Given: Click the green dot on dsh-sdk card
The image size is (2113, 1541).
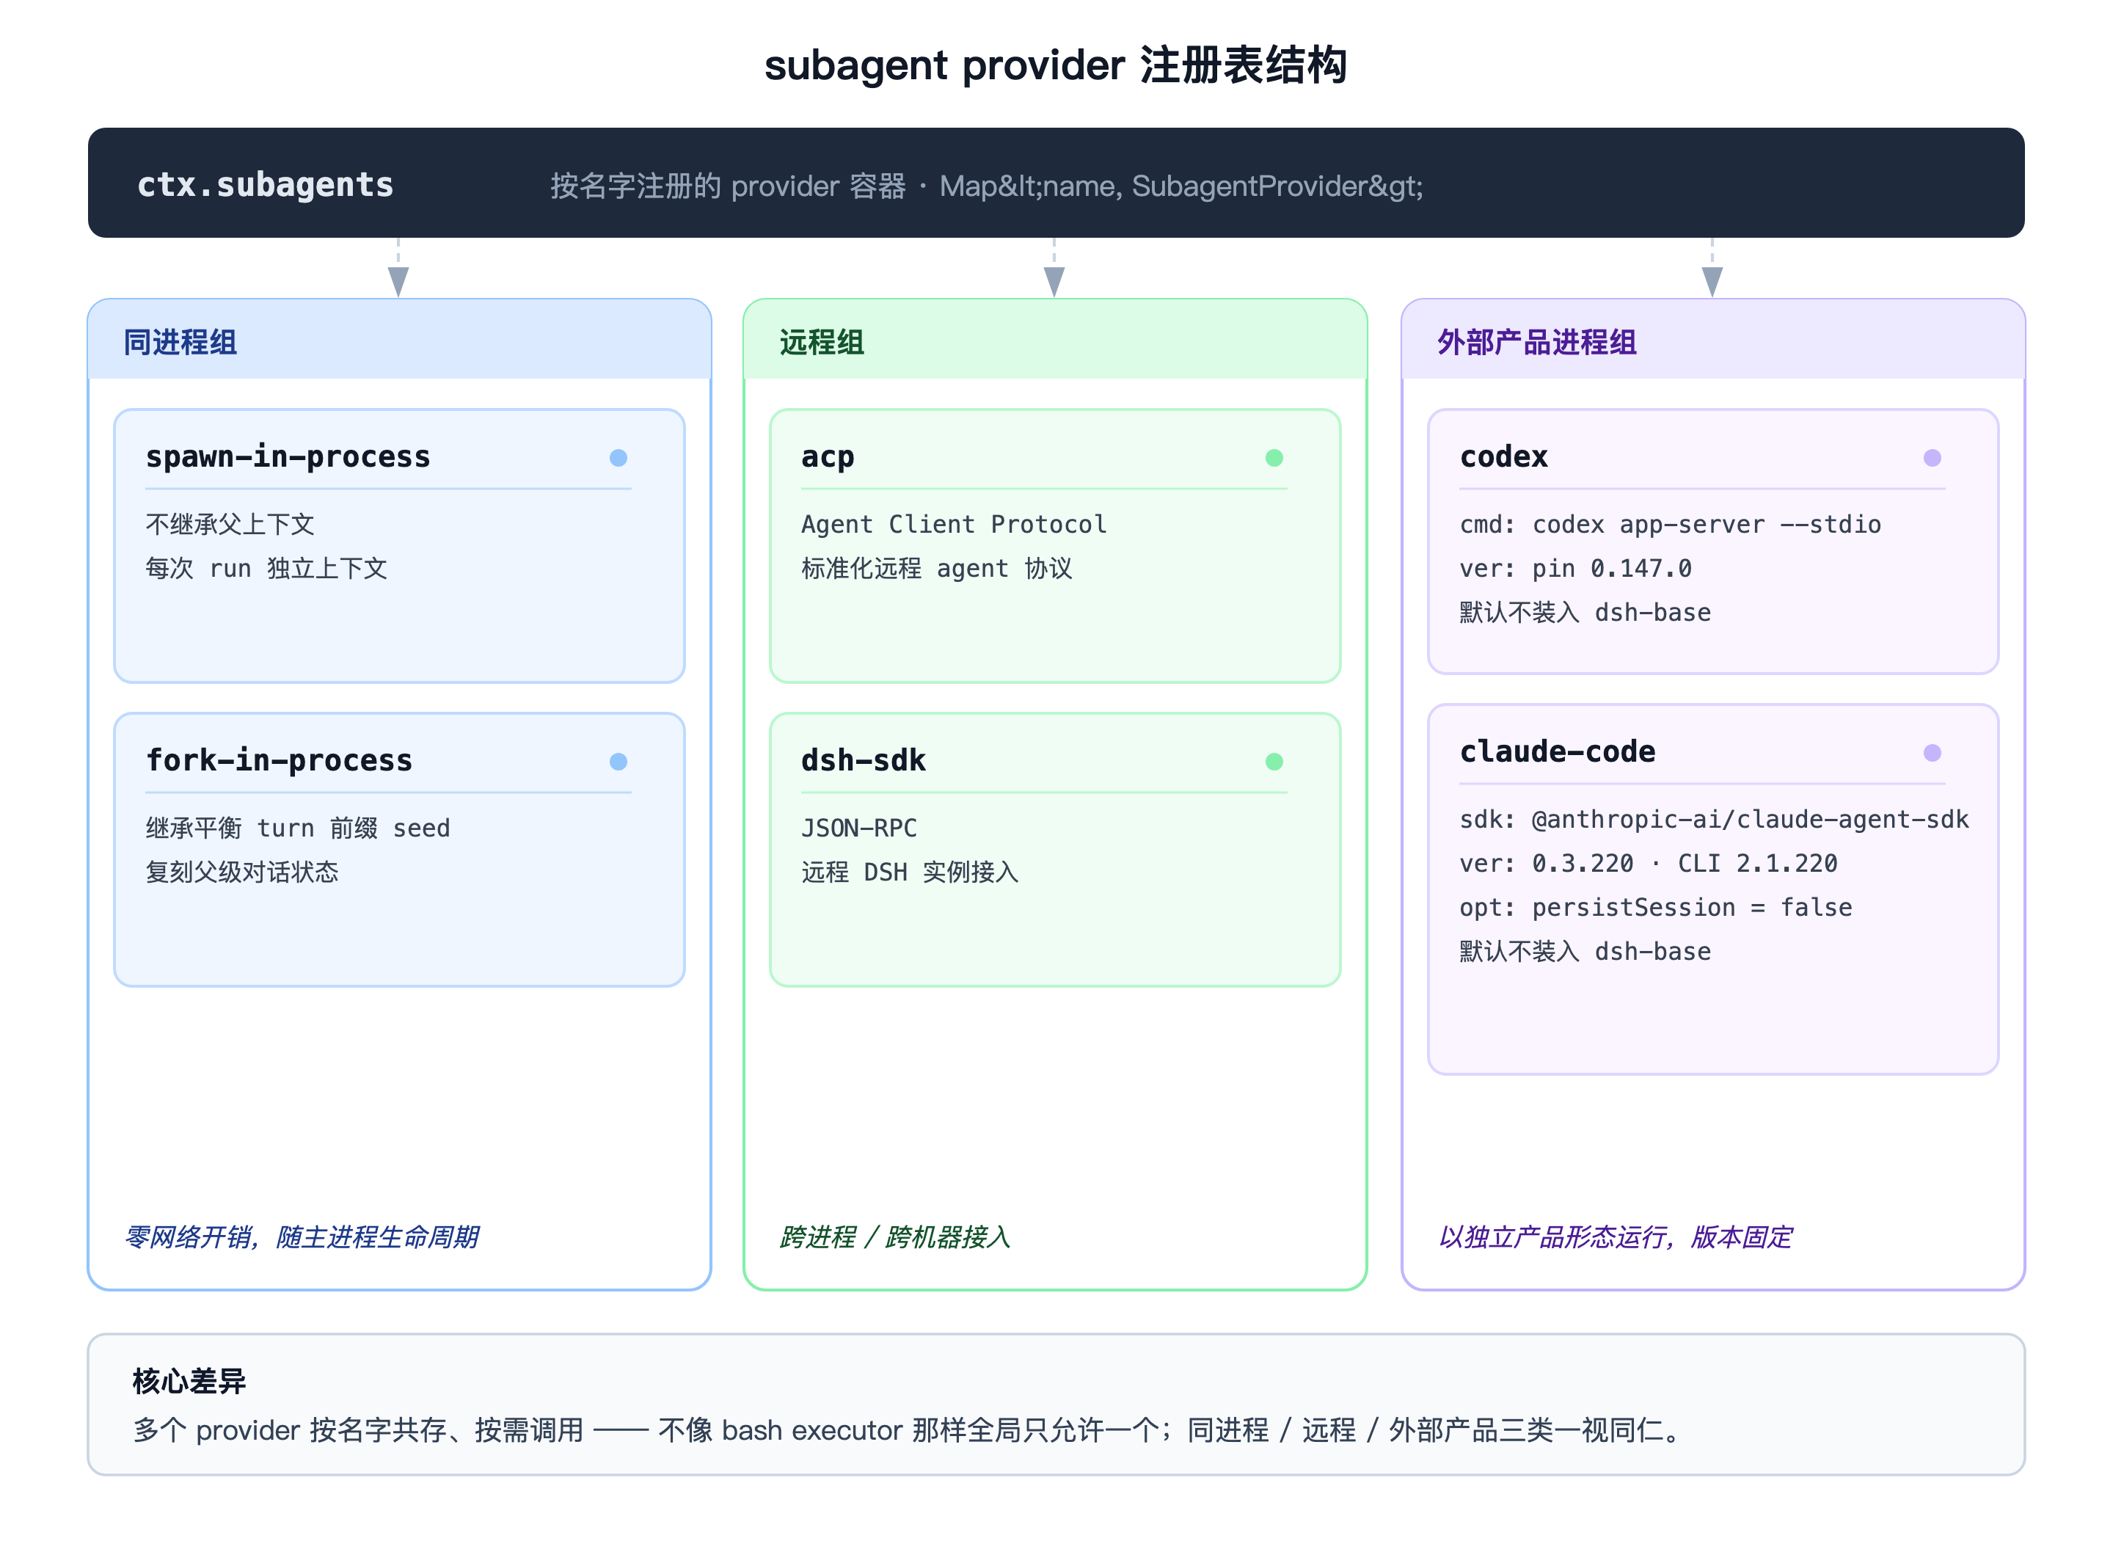Looking at the screenshot, I should pyautogui.click(x=1274, y=761).
